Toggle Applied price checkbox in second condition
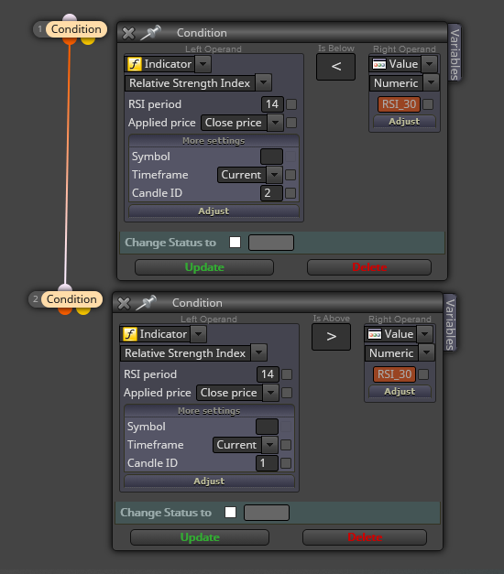 [x=287, y=393]
